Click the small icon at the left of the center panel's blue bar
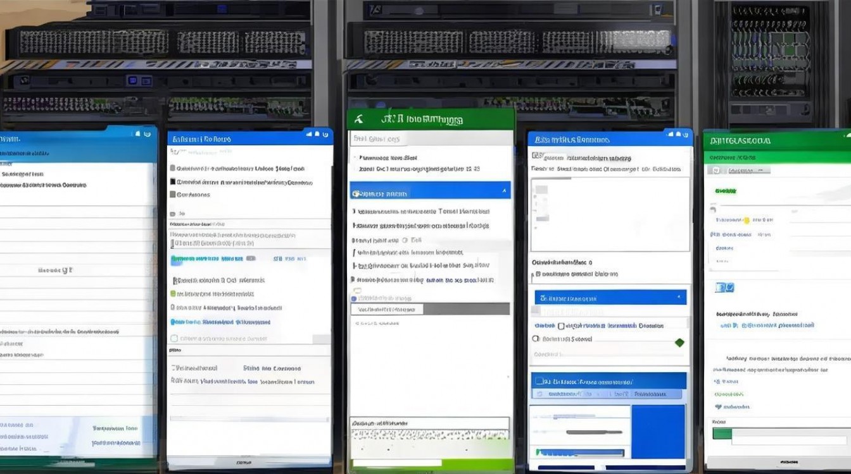851x474 pixels. click(x=356, y=193)
